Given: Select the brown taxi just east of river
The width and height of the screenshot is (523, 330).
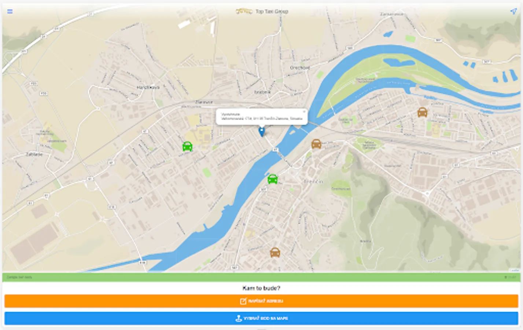Looking at the screenshot, I should click(x=316, y=144).
